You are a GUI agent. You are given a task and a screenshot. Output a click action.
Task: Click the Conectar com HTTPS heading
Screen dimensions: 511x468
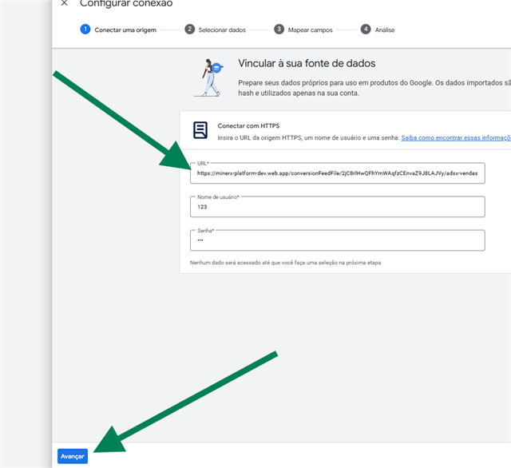(248, 126)
